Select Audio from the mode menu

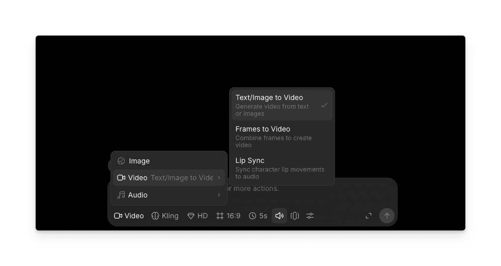point(138,195)
